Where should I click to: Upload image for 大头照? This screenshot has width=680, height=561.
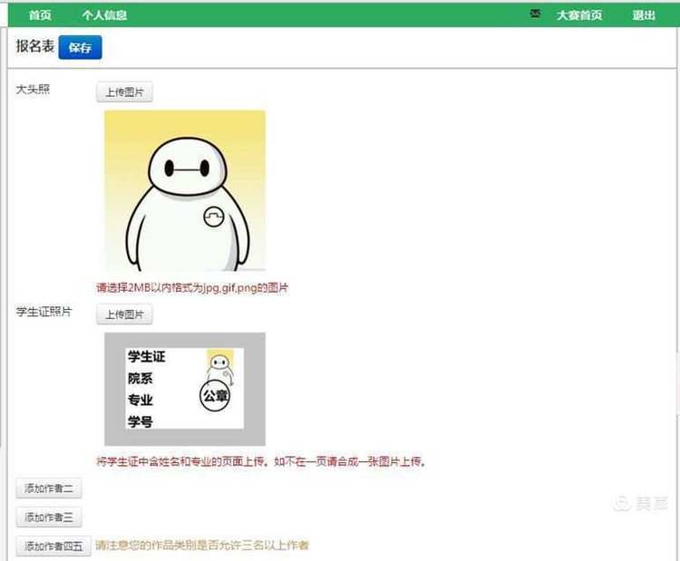(x=124, y=92)
